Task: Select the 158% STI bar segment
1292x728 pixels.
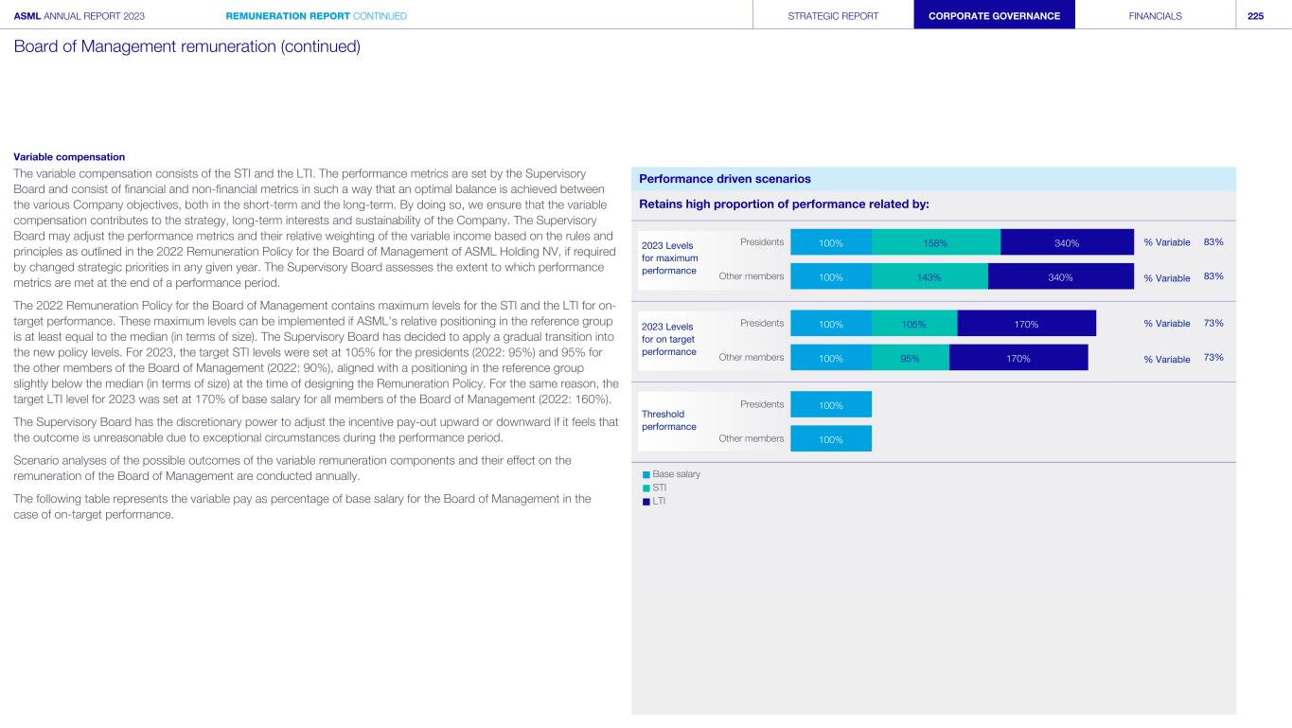Action: 935,243
